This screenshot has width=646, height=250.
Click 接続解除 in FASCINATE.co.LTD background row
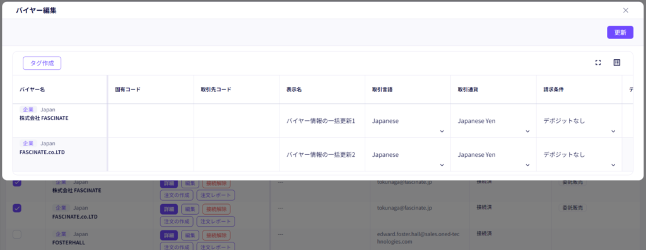coord(216,209)
